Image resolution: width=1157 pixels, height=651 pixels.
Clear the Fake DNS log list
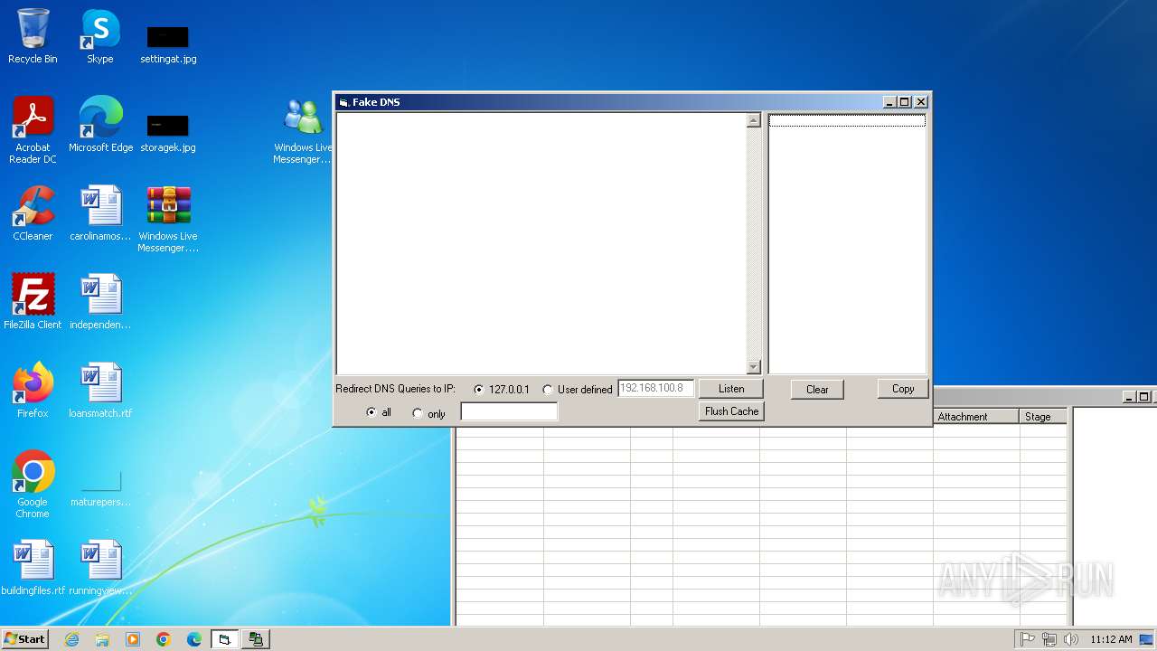pyautogui.click(x=817, y=390)
